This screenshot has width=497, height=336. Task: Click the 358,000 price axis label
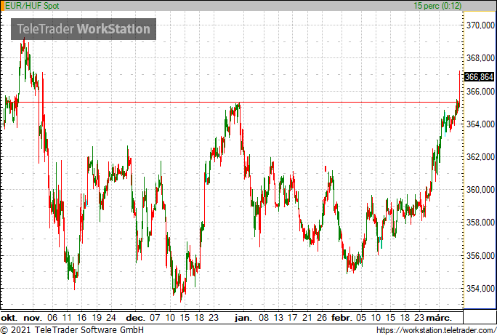480,223
